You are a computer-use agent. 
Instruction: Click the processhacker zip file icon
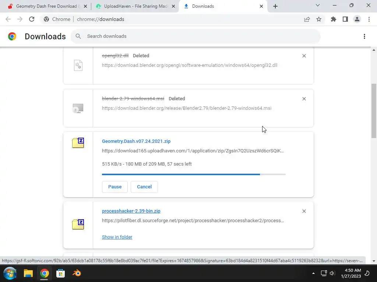tap(78, 224)
